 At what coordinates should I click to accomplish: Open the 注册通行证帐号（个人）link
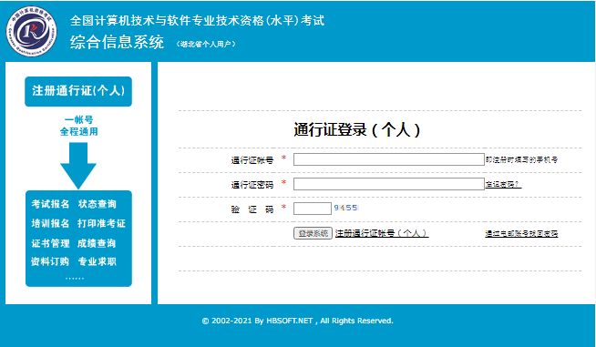coord(382,233)
